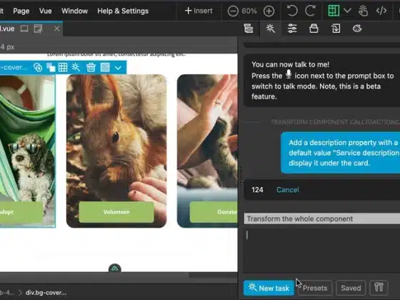Click the insert element icon in selection toolbar

pyautogui.click(x=38, y=68)
